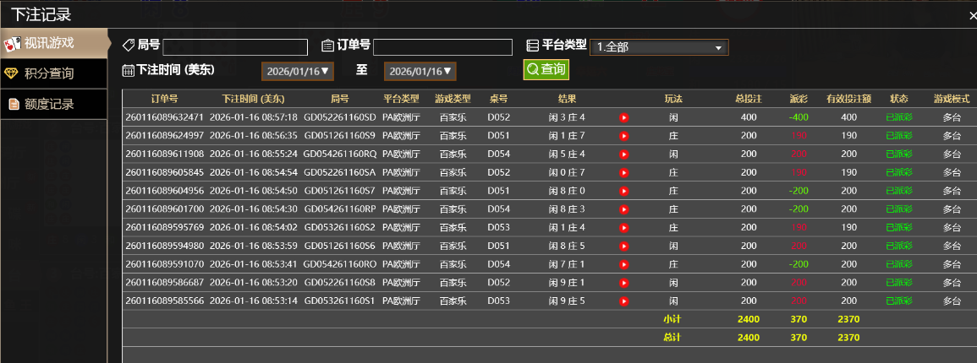Click replay icon for round GD053261160S1

click(x=623, y=301)
